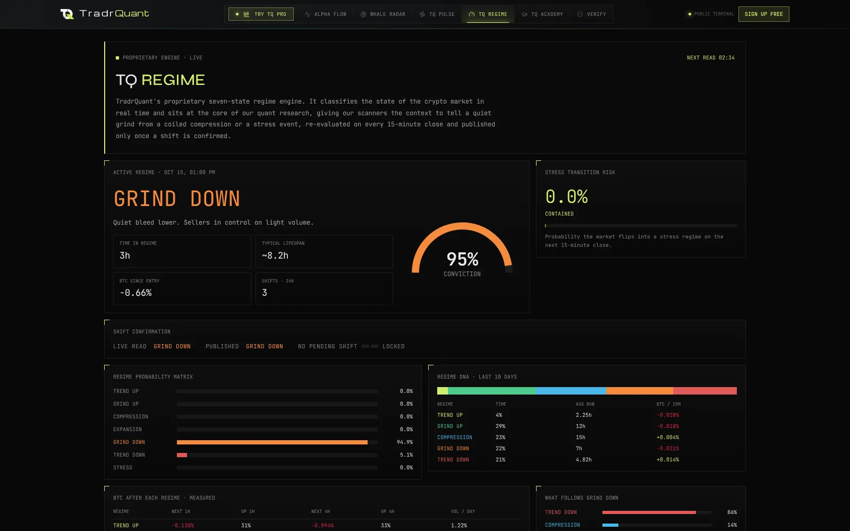Click the red Trend Down DNA bar segment
This screenshot has height=531, width=850.
[705, 391]
